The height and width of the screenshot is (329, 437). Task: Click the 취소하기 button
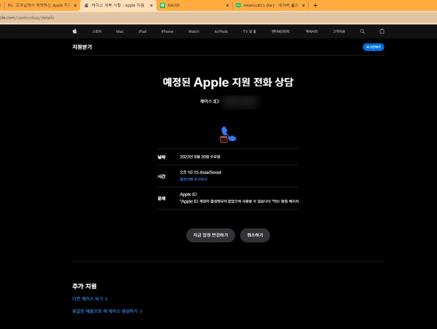point(255,235)
